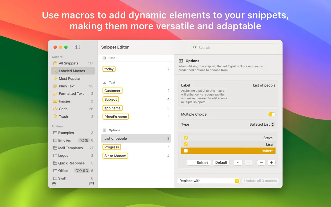Viewport: 331px width, 207px height.
Task: Click the new folder icon
Action: pos(92,184)
